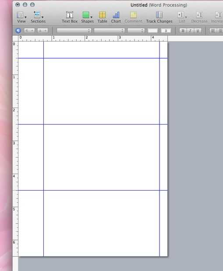Click the Comment toolbar icon
Screen dimensions: 223x271
[133, 17]
